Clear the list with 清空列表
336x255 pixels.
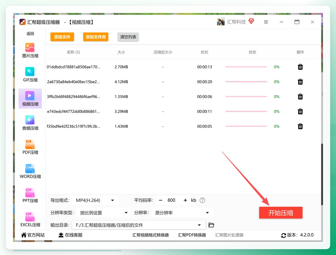(x=128, y=37)
